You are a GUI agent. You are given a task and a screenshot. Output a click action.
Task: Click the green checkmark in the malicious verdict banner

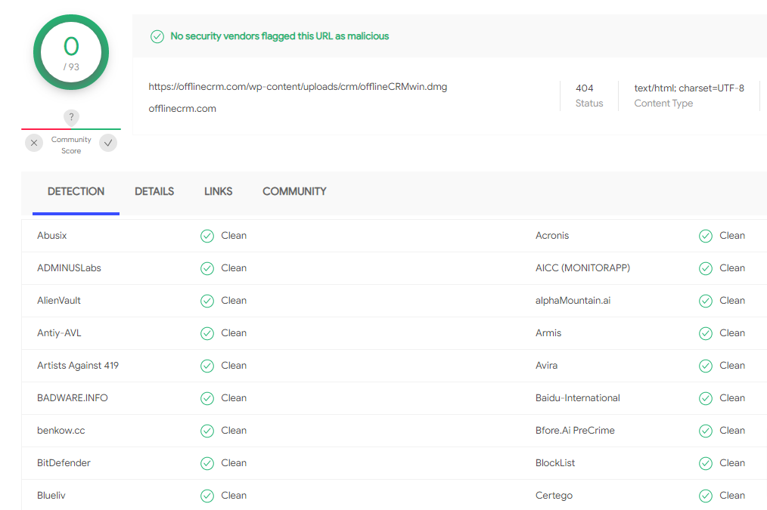click(157, 36)
